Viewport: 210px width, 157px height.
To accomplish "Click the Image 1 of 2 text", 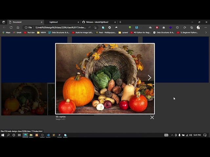I will [60, 119].
